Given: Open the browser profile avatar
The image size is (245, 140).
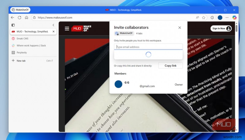Looking at the screenshot, I should tap(220, 18).
